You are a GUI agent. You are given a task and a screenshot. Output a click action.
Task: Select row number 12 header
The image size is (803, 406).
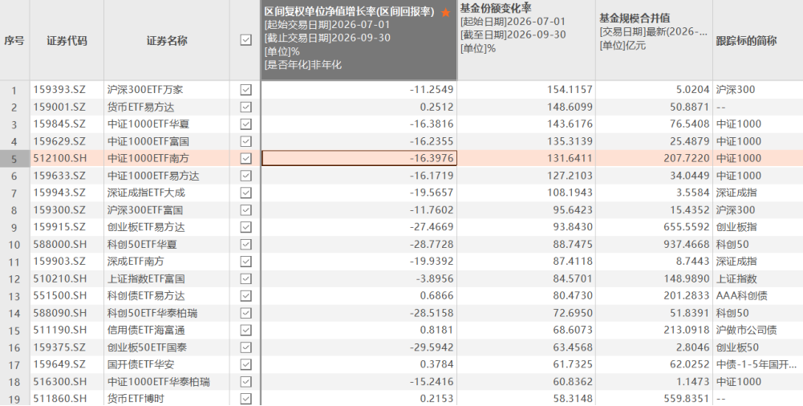click(x=14, y=279)
